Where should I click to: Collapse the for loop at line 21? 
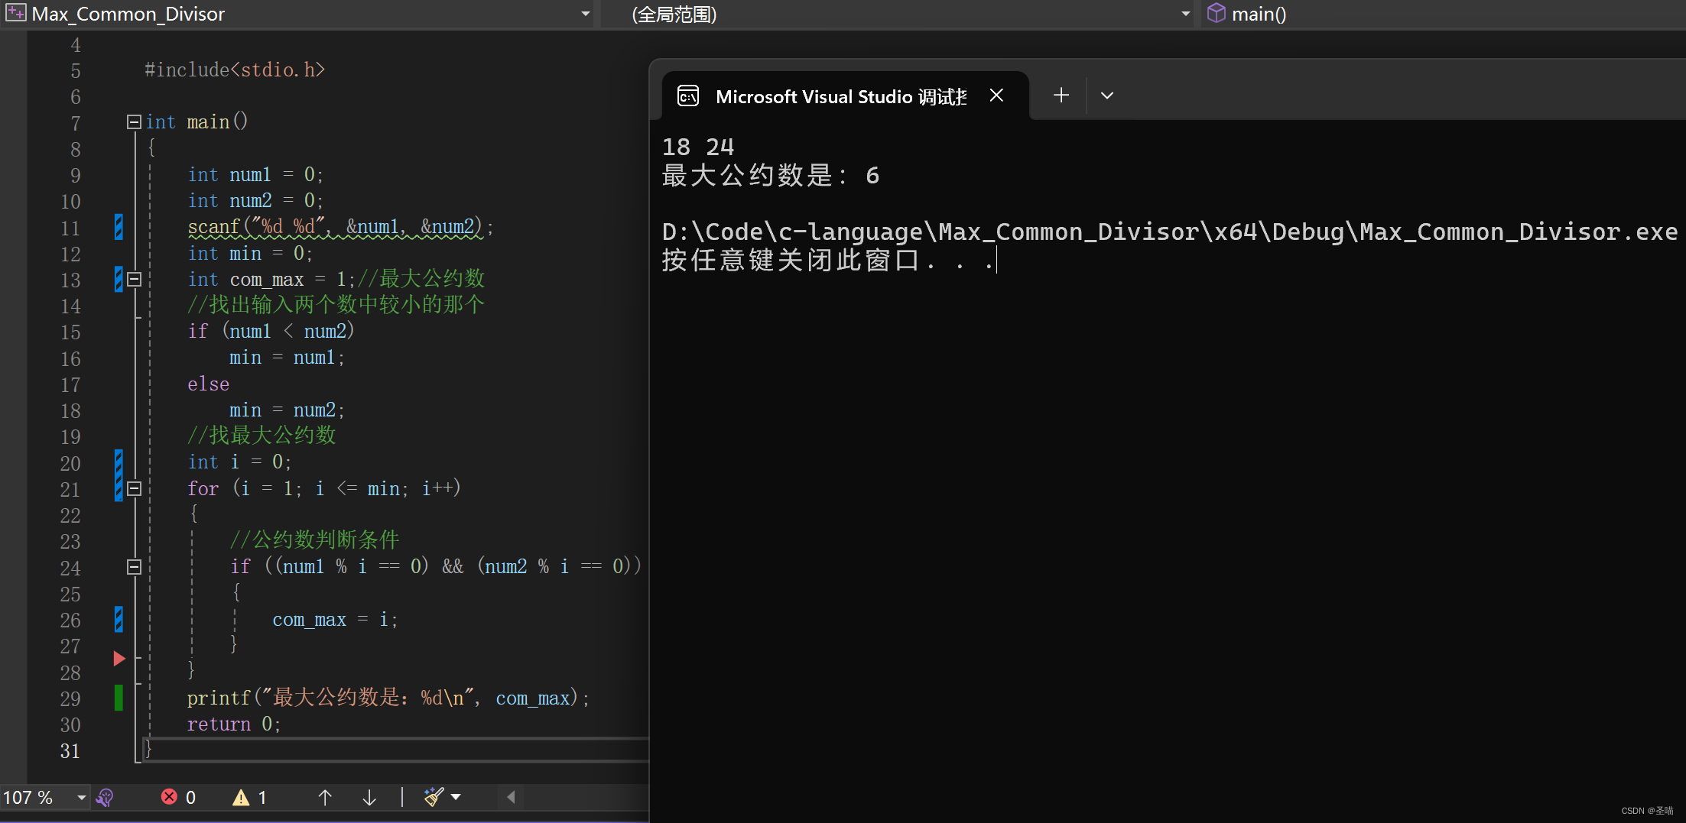click(134, 489)
